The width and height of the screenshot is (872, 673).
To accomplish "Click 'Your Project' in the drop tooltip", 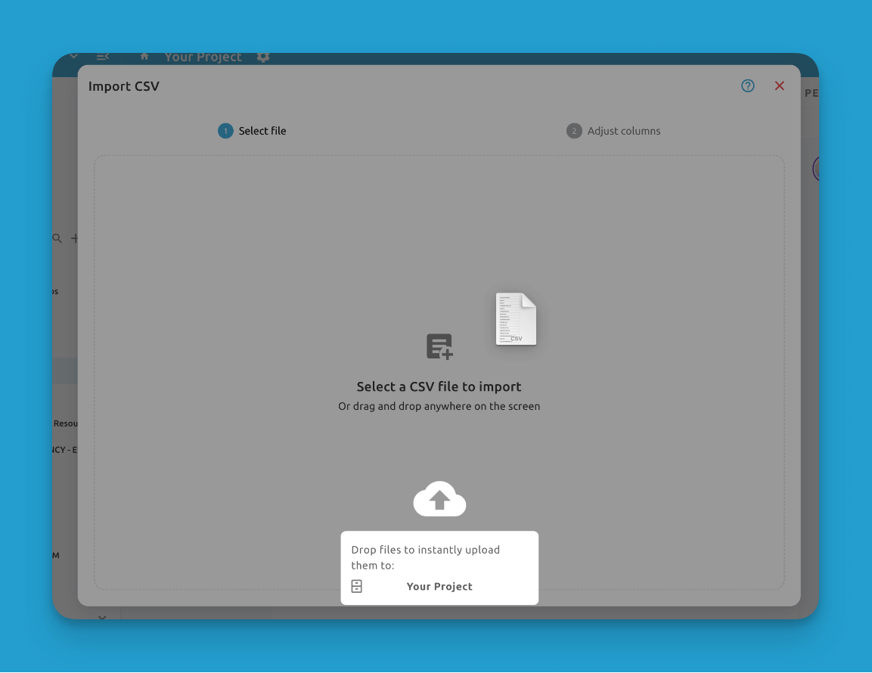I will tap(439, 586).
